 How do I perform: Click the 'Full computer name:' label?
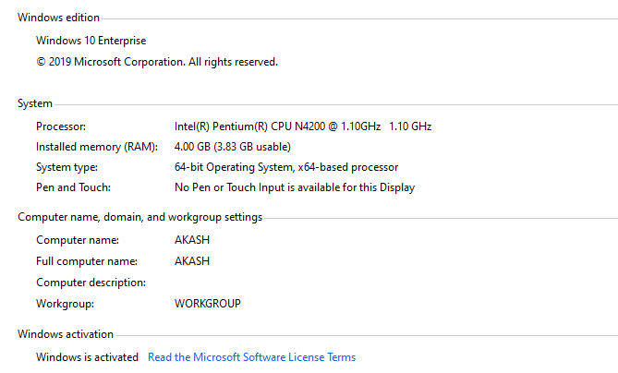point(87,261)
